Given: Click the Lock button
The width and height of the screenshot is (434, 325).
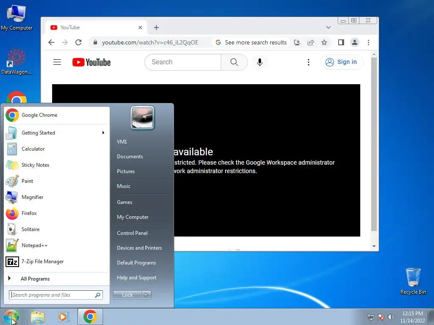Looking at the screenshot, I should tap(127, 295).
